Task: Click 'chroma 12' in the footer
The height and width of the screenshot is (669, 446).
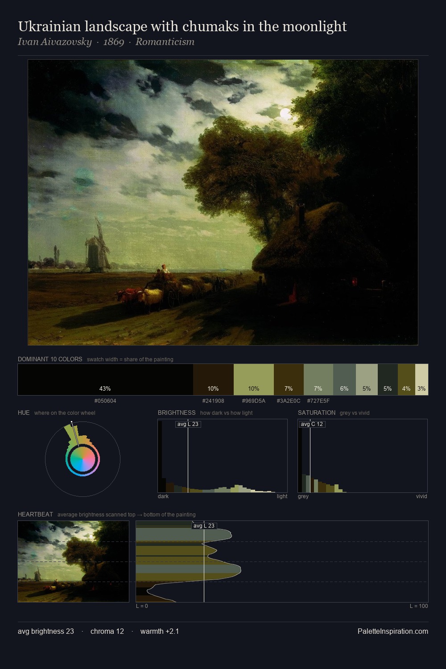Action: 107,632
